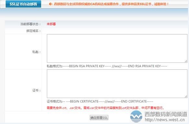
Task: Click the SSL证书自动部署 tab header
Action: point(23,4)
